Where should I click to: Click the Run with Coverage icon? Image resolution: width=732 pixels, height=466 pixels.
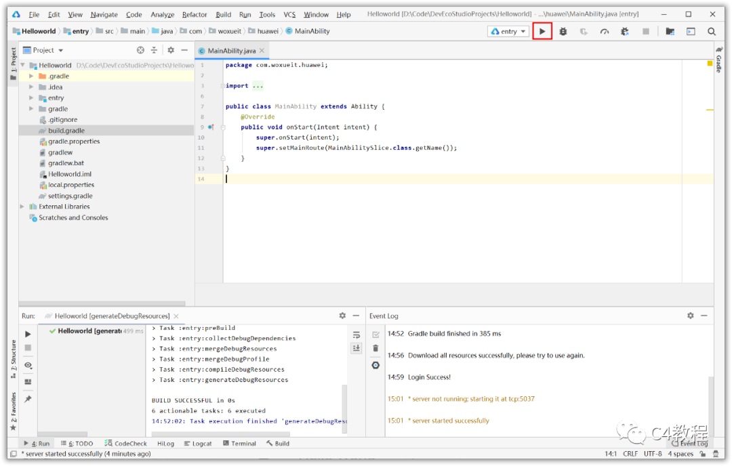pos(584,31)
